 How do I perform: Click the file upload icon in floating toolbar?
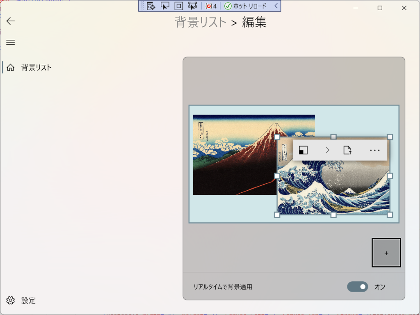347,150
